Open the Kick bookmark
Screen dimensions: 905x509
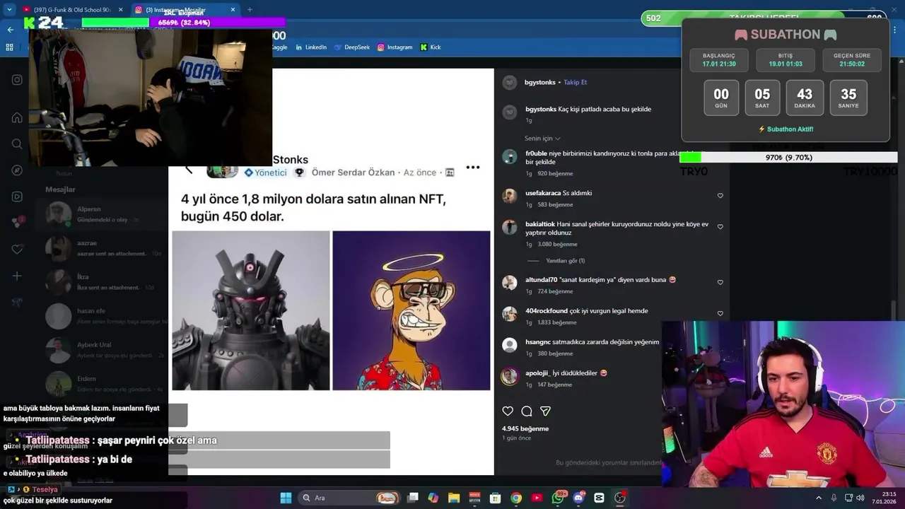[431, 47]
